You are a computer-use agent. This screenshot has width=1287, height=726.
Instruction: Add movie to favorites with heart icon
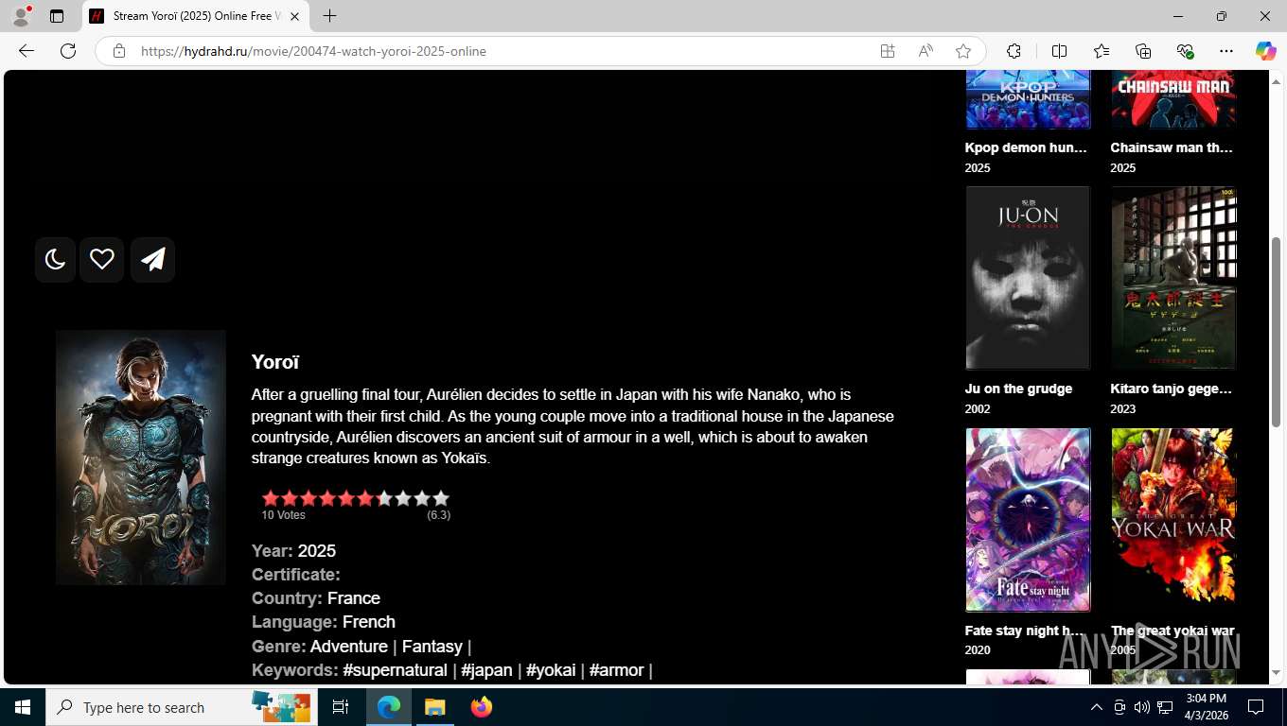pyautogui.click(x=102, y=259)
